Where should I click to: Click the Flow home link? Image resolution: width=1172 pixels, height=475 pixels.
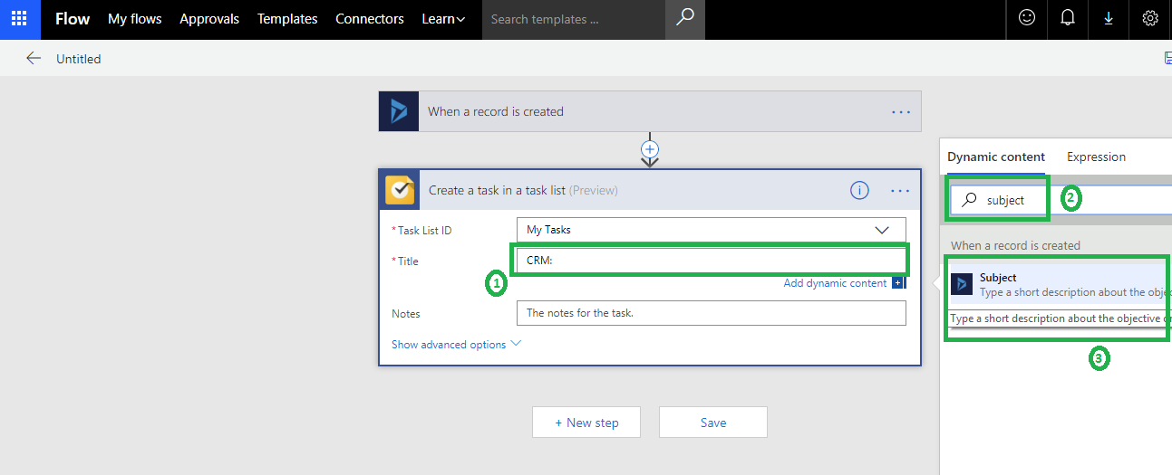(x=73, y=18)
